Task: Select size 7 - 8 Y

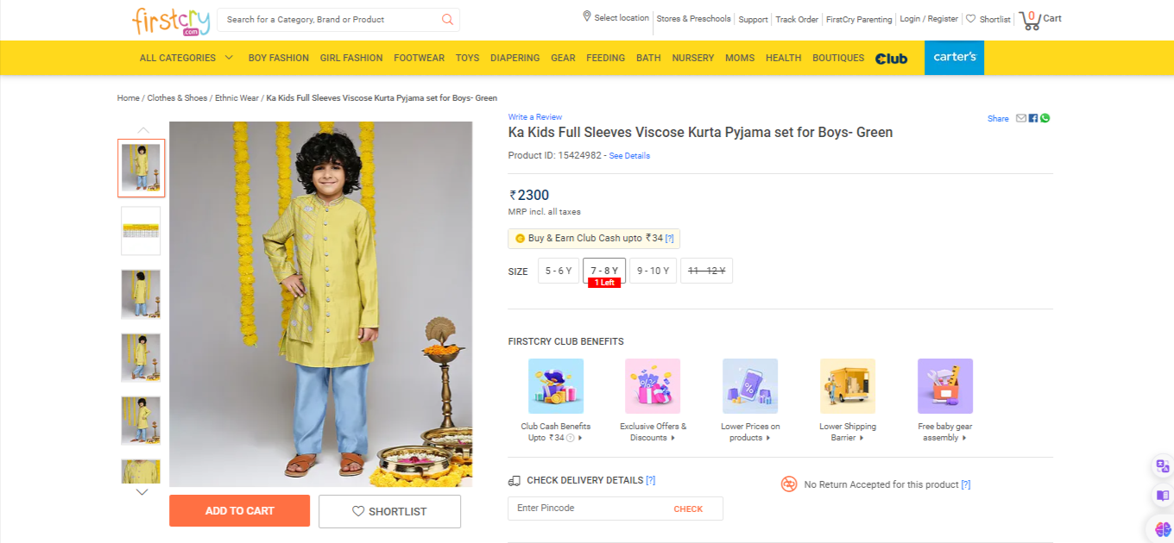Action: point(604,271)
